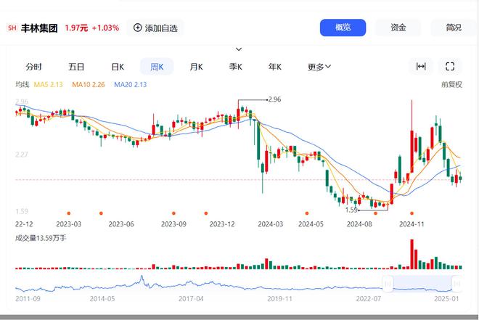The image size is (479, 320).
Task: Click the 2024-08 date axis label
Action: [359, 224]
